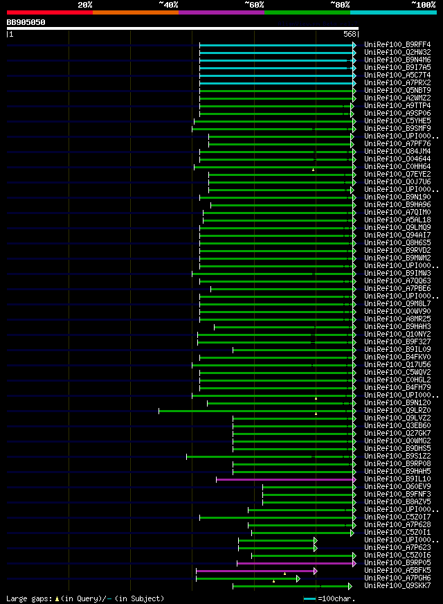The height and width of the screenshot is (604, 443).
Task: Open hit UniRef100_A7QQ63
Action: pyautogui.click(x=397, y=281)
